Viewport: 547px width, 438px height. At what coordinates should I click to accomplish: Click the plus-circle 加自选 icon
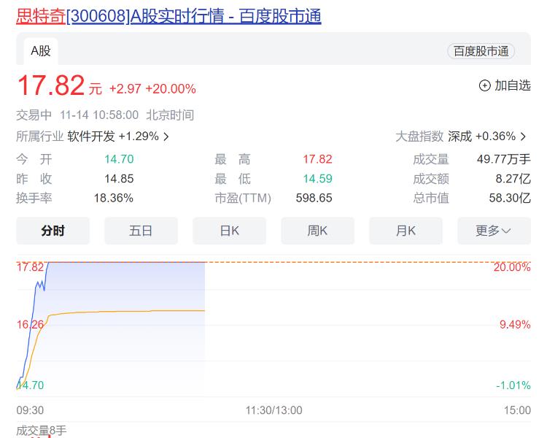tap(484, 85)
